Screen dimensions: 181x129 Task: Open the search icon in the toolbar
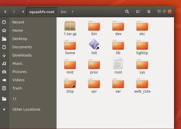[x=127, y=12]
